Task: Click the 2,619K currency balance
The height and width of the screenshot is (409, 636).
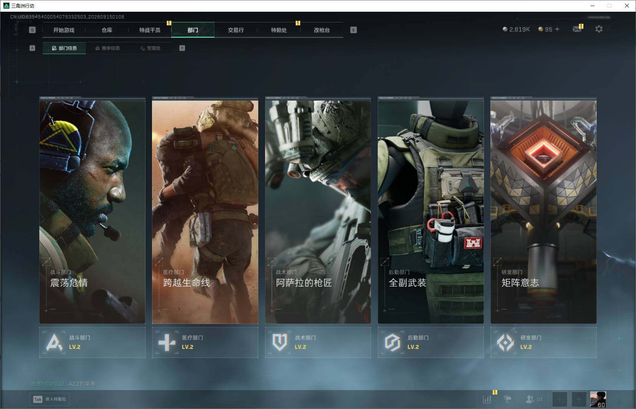Action: (x=516, y=29)
